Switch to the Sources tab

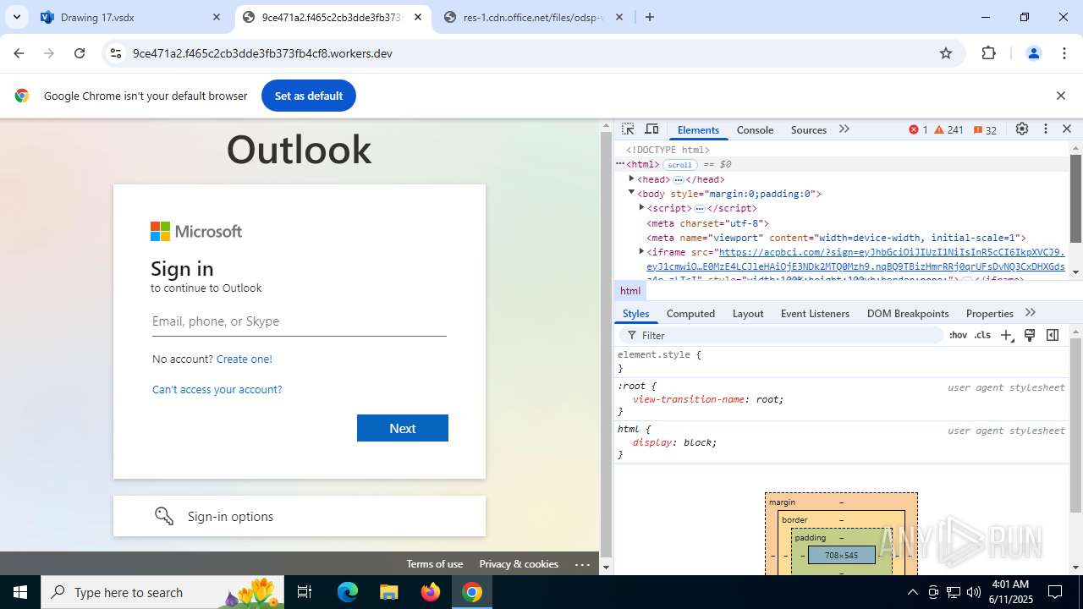809,129
